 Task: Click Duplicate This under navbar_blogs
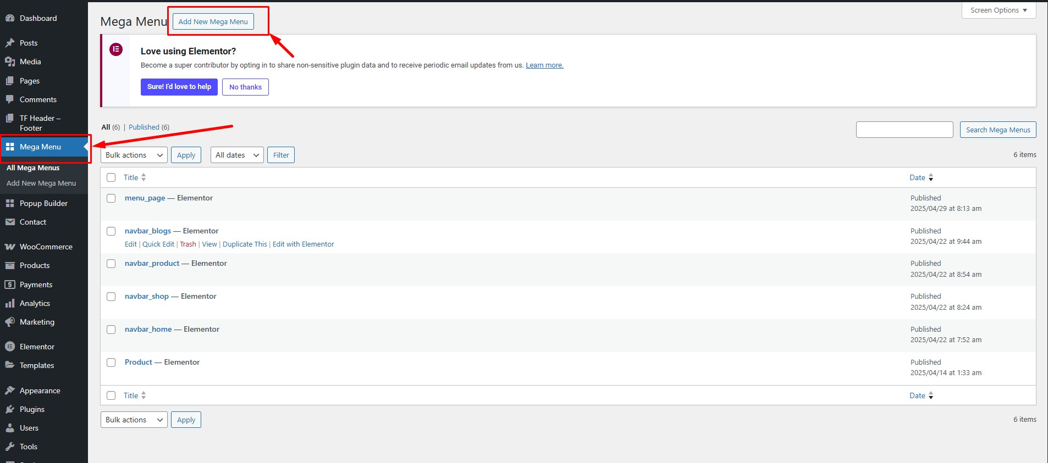[x=245, y=244]
